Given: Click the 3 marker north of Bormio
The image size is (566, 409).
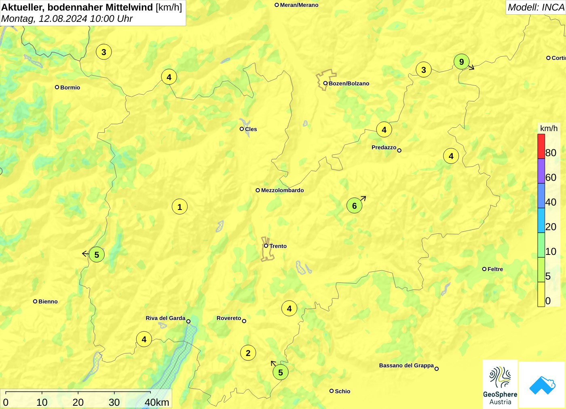Looking at the screenshot, I should (103, 52).
